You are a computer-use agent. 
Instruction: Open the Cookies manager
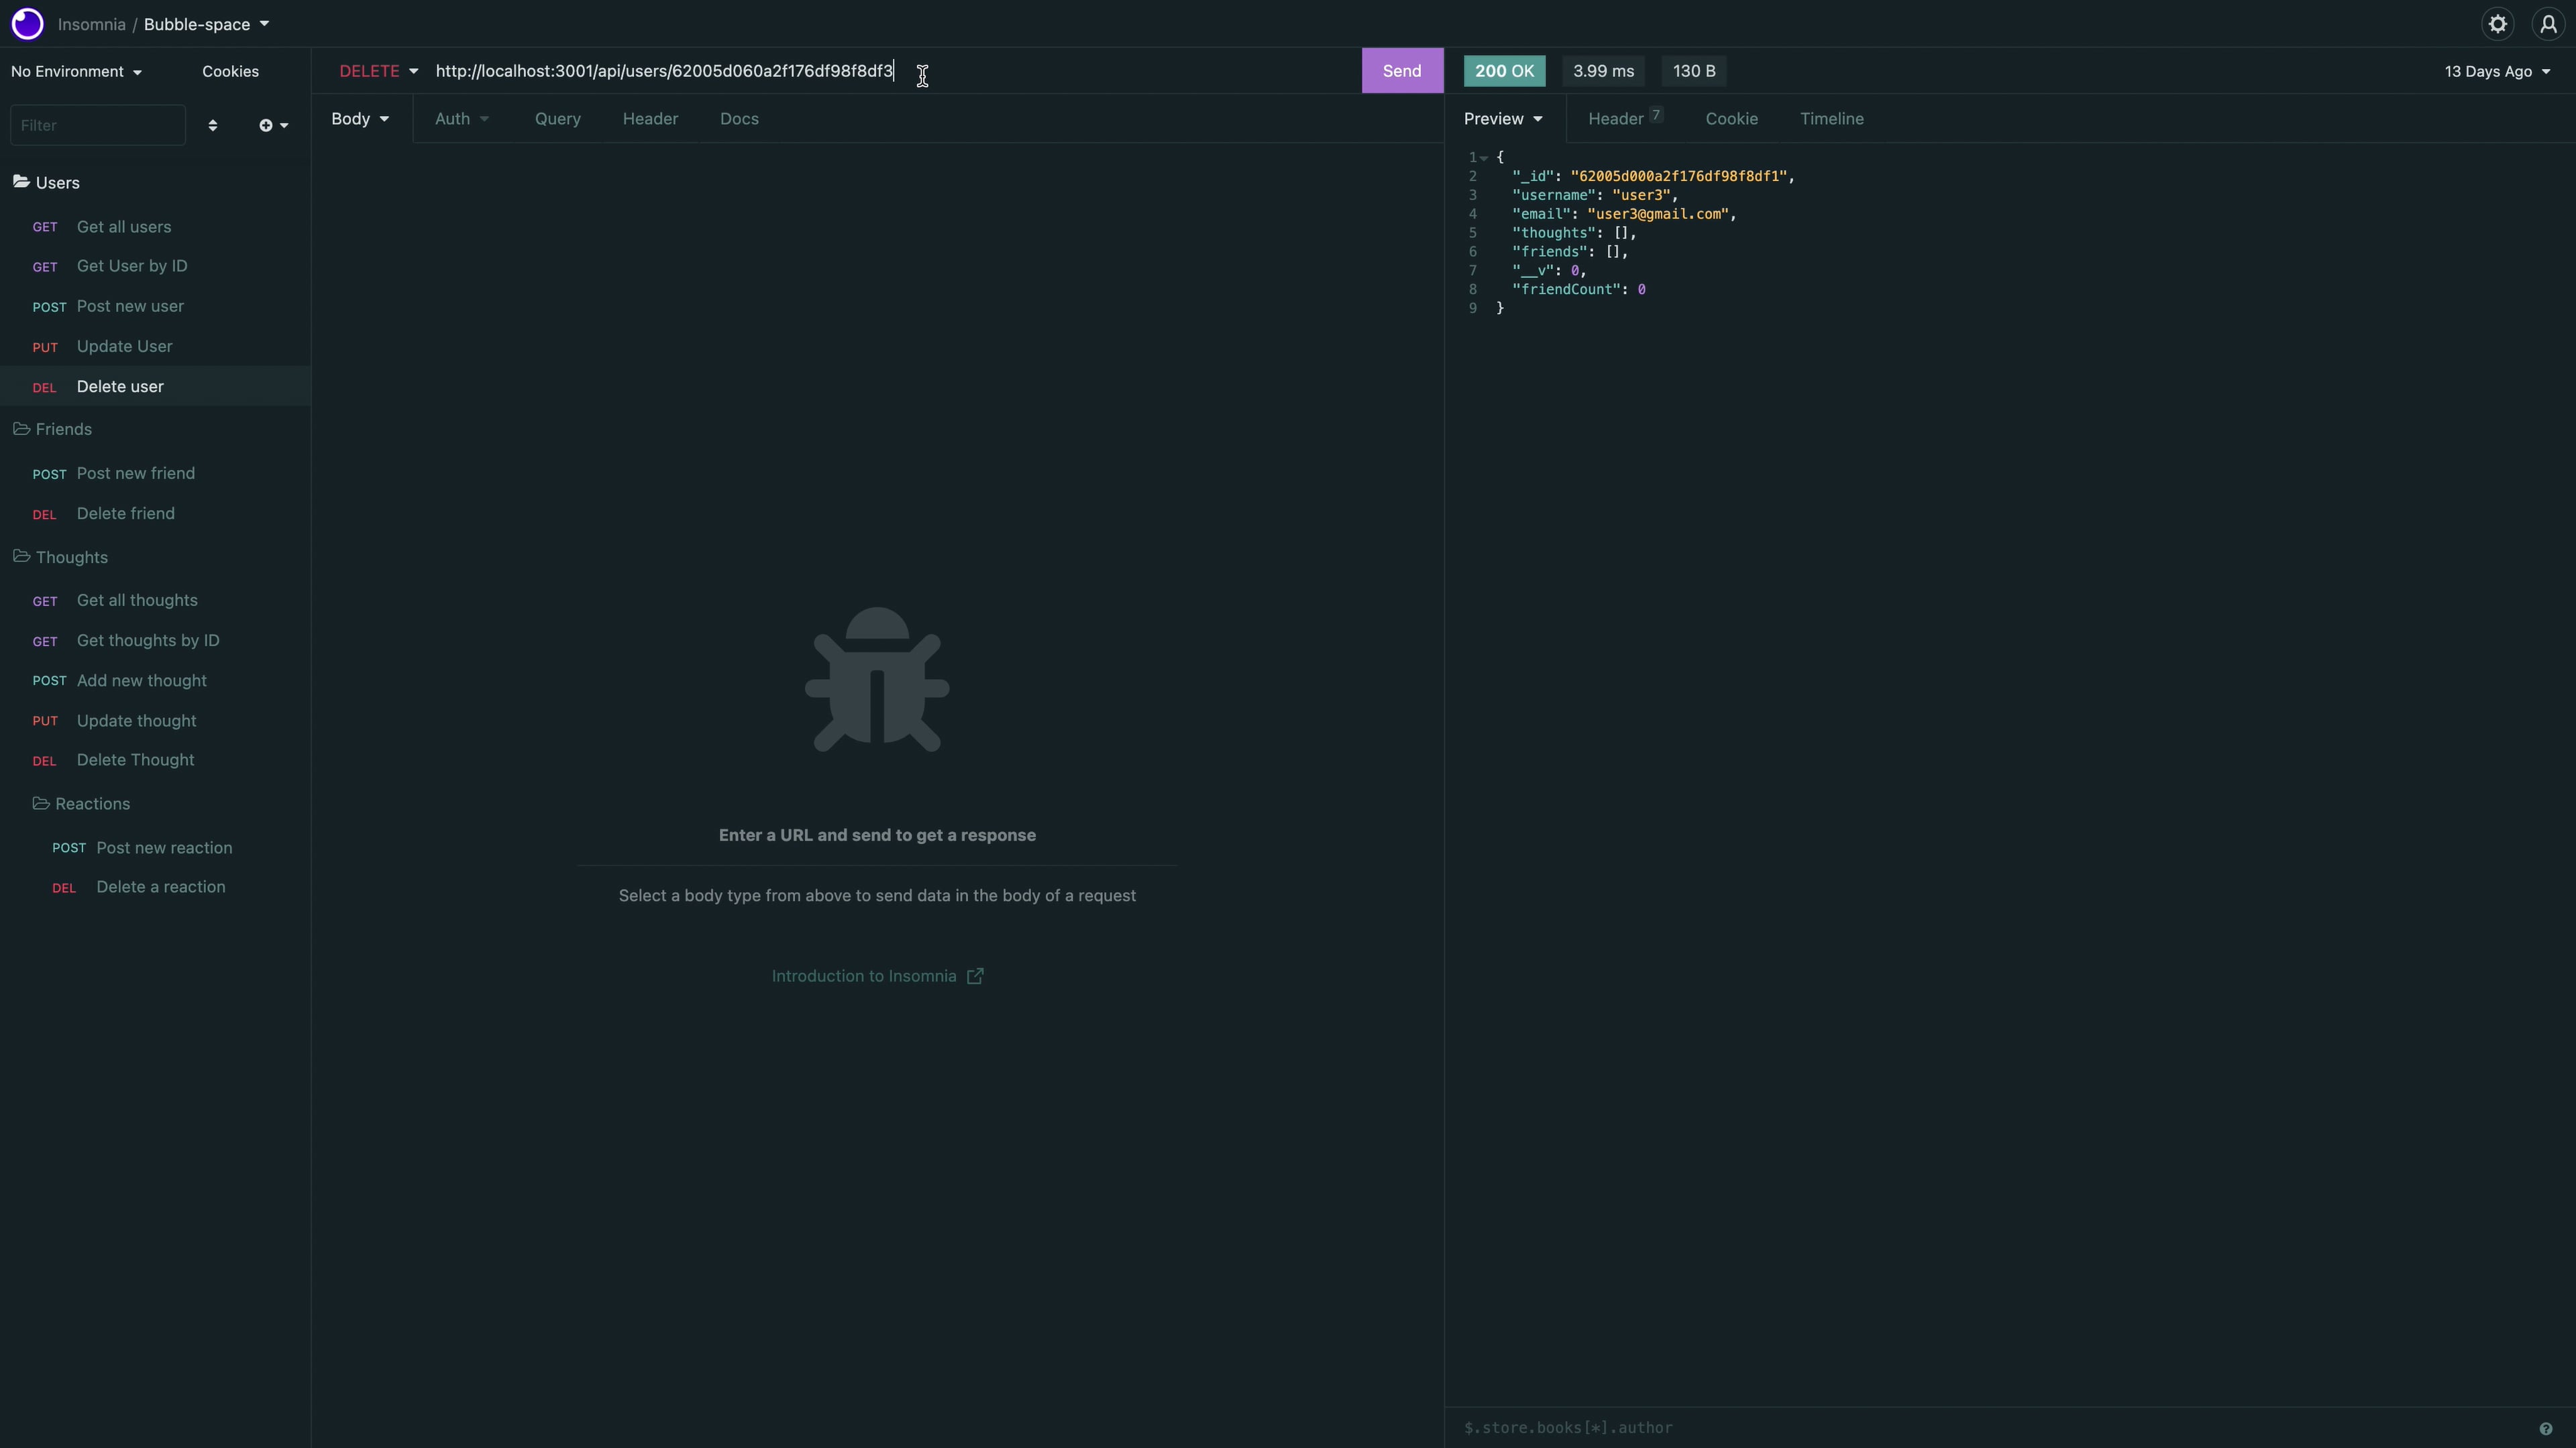[x=230, y=71]
